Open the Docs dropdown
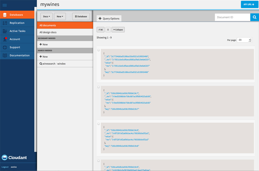This screenshot has width=259, height=171. point(46,16)
